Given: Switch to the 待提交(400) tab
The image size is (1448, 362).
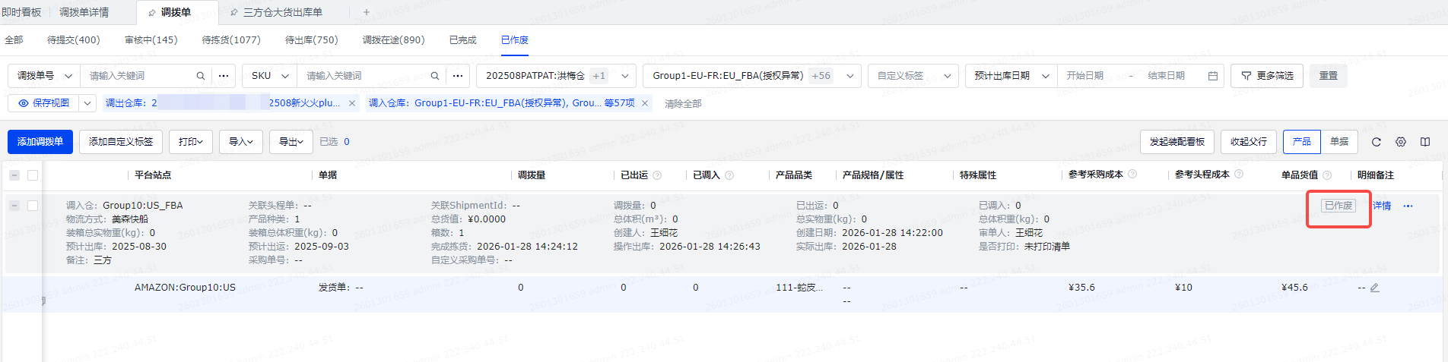Looking at the screenshot, I should tap(73, 40).
